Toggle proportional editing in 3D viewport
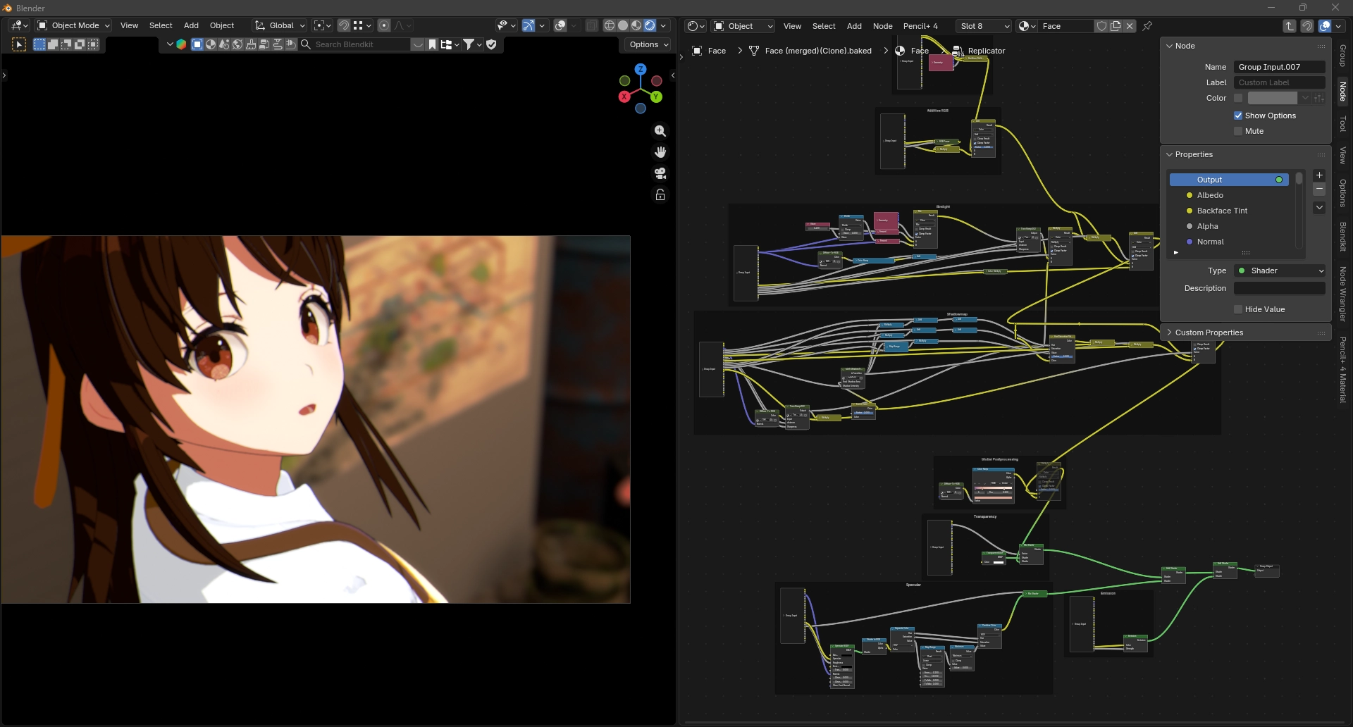This screenshot has width=1353, height=727. coord(384,25)
